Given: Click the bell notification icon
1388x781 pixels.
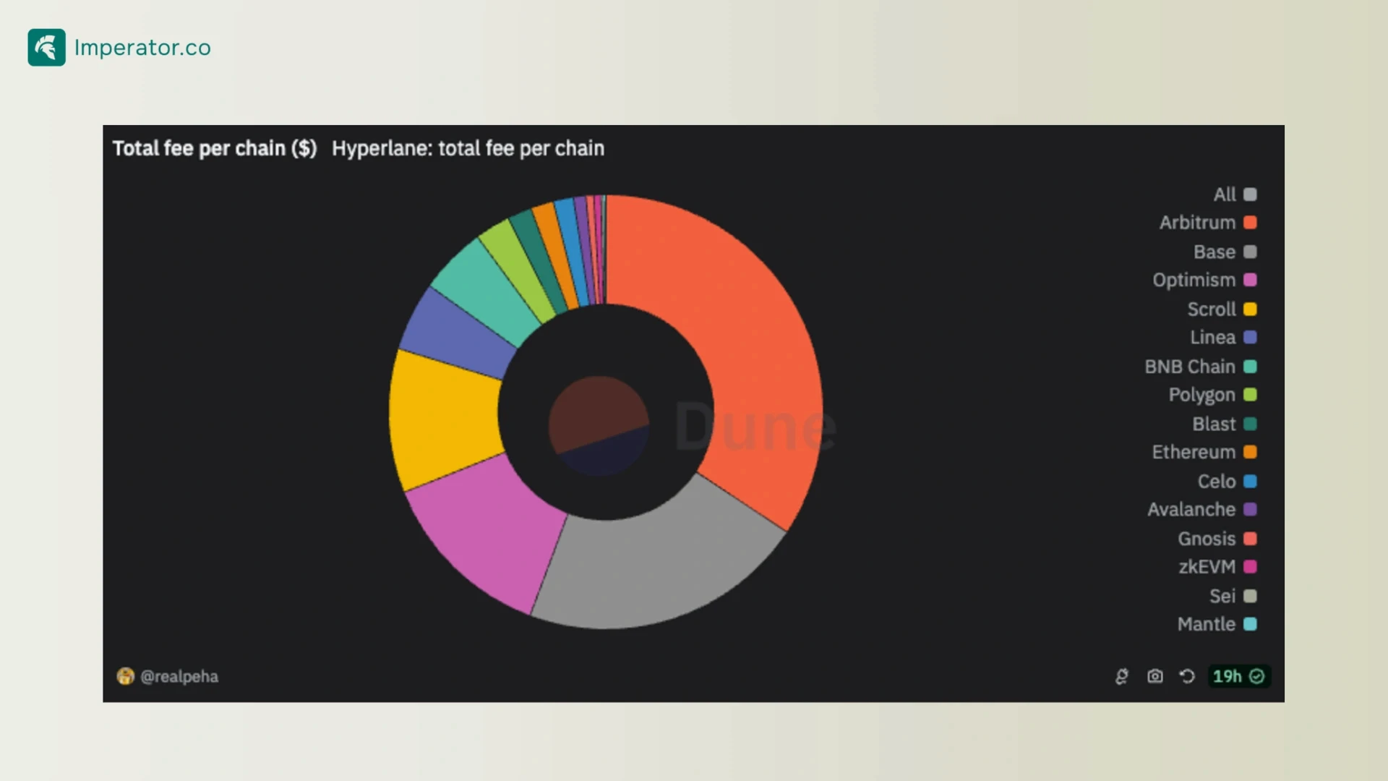Looking at the screenshot, I should click(1123, 676).
